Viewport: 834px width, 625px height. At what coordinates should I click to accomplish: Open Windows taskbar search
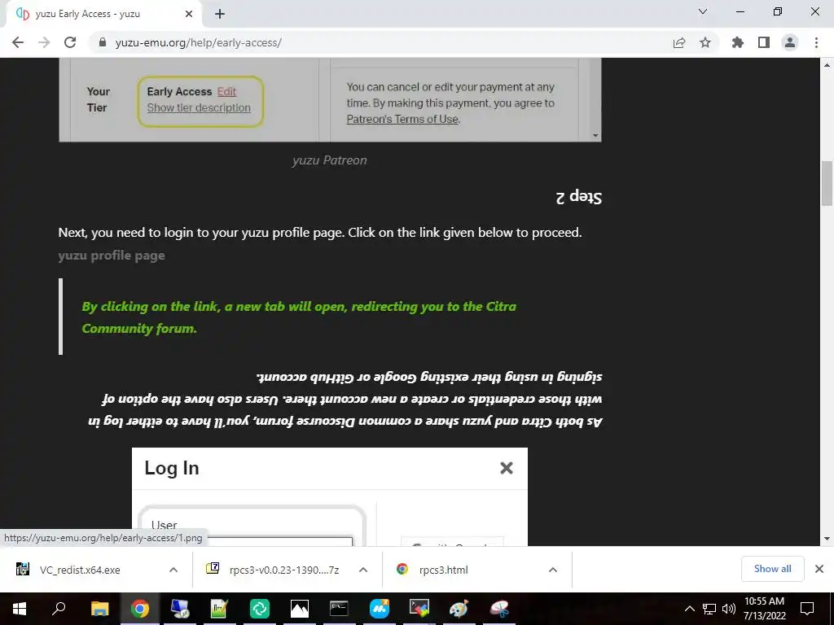[59, 609]
